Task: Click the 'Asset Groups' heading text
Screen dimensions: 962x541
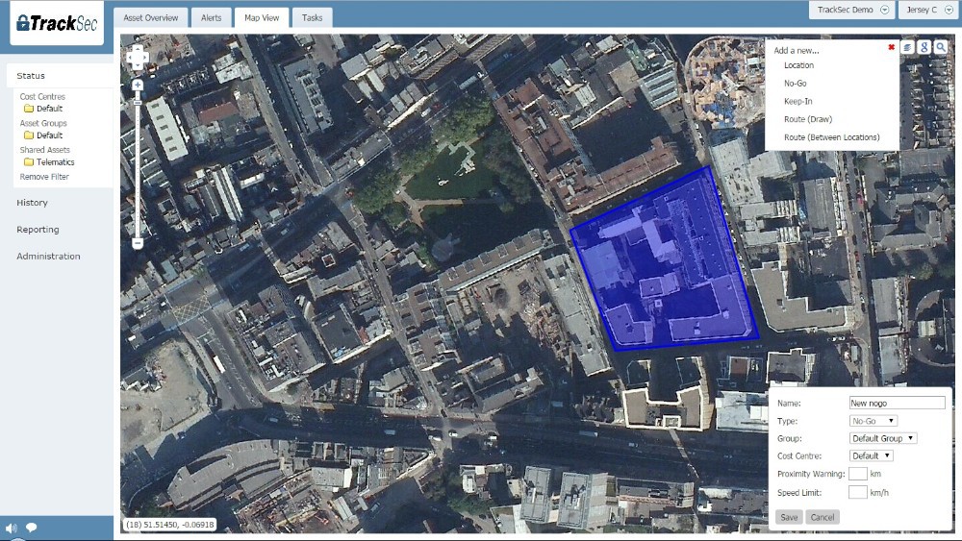Action: [x=43, y=123]
